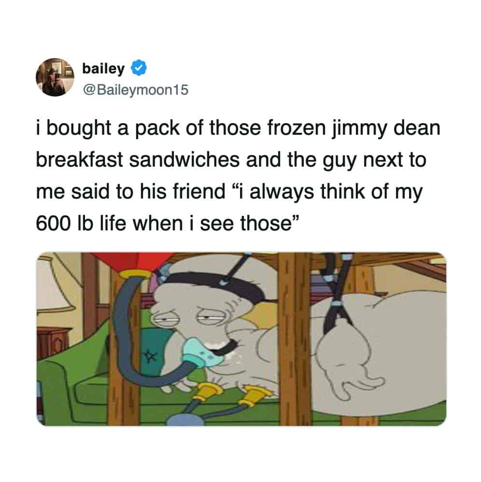
Task: Click the display name "bailey"
Action: click(x=103, y=69)
